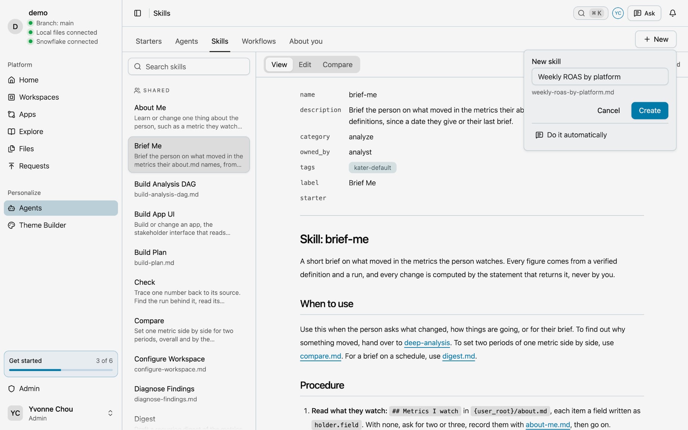Viewport: 688px width, 430px height.
Task: Switch to the Starters tab
Action: [149, 41]
